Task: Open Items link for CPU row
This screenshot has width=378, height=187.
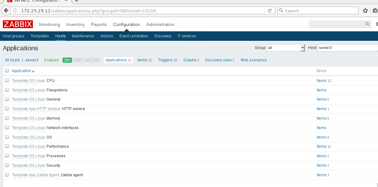Action: (x=321, y=81)
